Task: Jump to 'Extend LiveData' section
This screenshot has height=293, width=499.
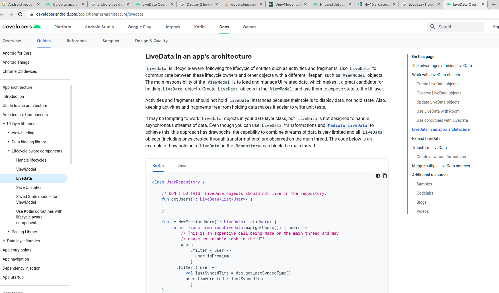Action: [x=426, y=139]
